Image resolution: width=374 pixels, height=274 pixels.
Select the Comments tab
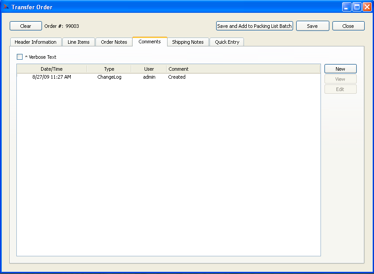(x=149, y=42)
